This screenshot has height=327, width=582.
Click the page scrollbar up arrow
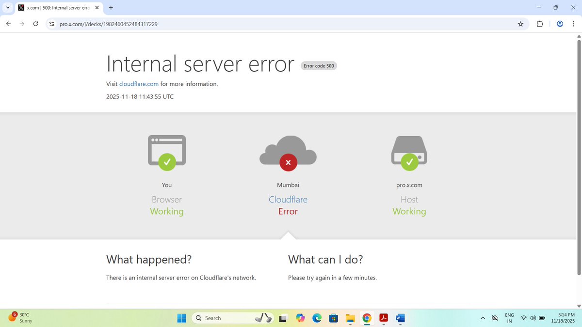(578, 36)
